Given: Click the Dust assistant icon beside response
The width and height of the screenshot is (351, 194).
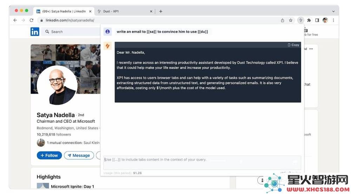Looking at the screenshot, I should tap(107, 46).
